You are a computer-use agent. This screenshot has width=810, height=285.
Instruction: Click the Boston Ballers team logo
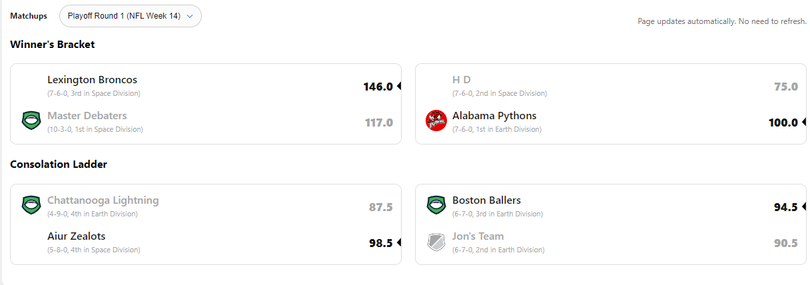[x=436, y=206]
